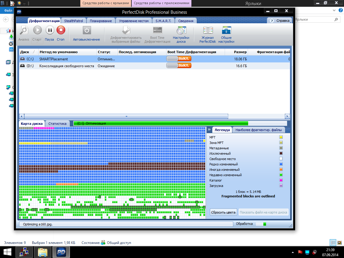Open Windows Start button
The image size is (344, 258).
[7, 252]
